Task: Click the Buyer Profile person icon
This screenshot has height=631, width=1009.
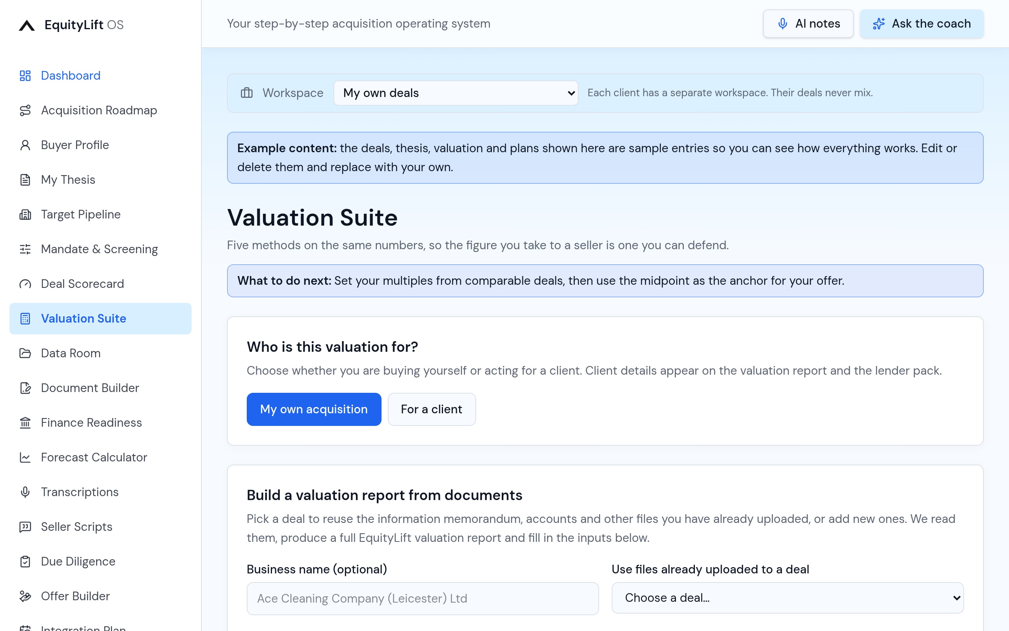Action: click(25, 145)
